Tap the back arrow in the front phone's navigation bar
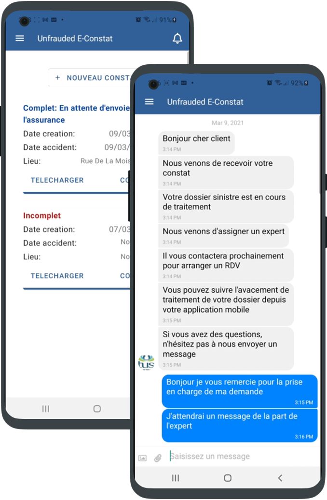This screenshot has width=327, height=500. pyautogui.click(x=280, y=478)
